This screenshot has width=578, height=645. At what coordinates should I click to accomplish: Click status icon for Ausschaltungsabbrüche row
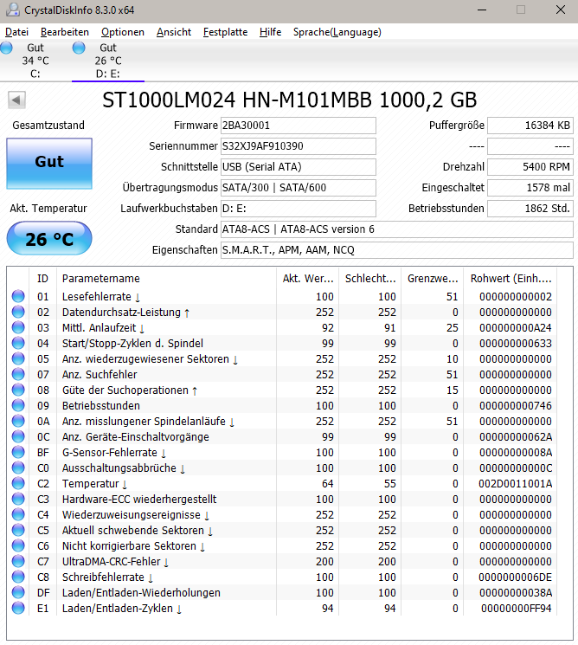[18, 468]
